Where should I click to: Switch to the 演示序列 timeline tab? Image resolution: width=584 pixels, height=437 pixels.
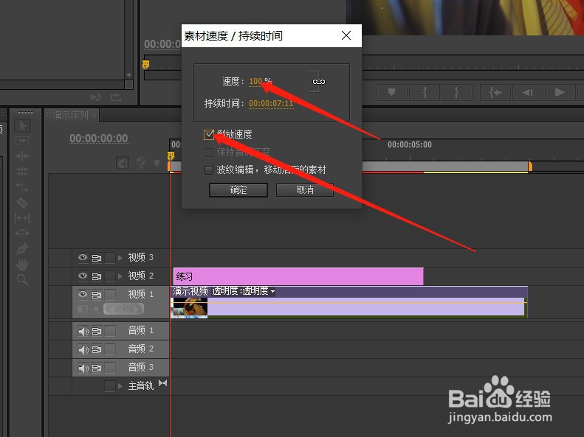[x=70, y=115]
